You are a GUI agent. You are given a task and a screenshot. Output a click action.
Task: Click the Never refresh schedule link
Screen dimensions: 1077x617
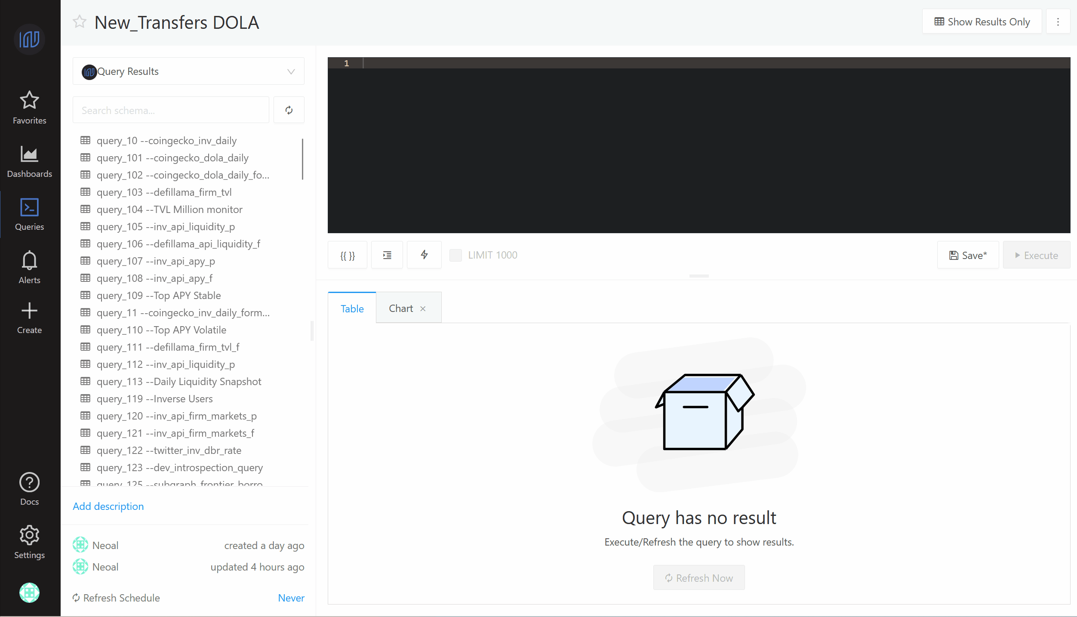291,598
